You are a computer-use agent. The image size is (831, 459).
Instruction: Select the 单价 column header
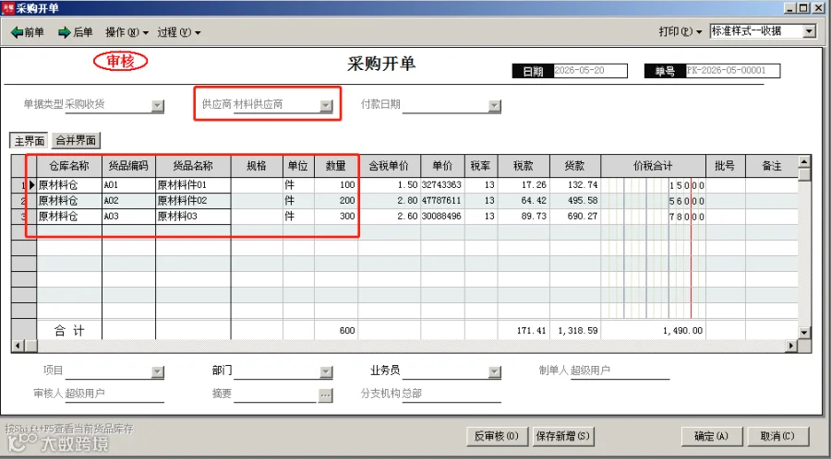[x=442, y=166]
